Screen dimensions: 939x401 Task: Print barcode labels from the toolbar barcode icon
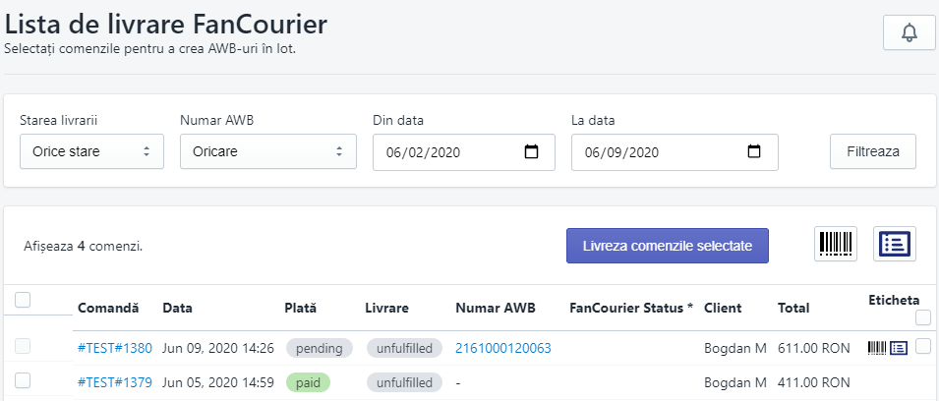[836, 244]
